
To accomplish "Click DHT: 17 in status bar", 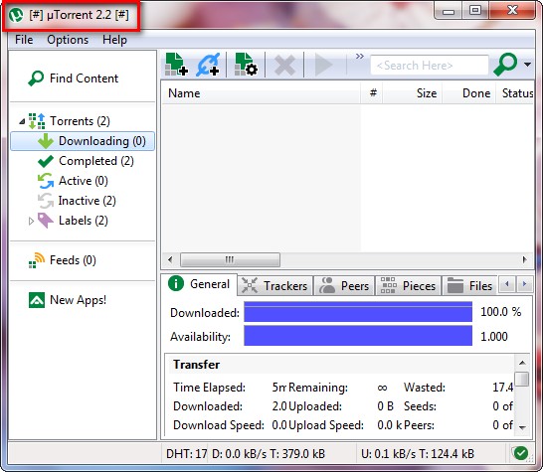I will 186,454.
